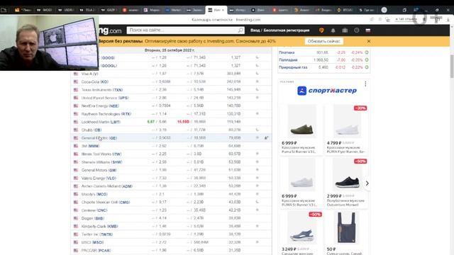Open the three-dot ad options menu

tap(365, 84)
